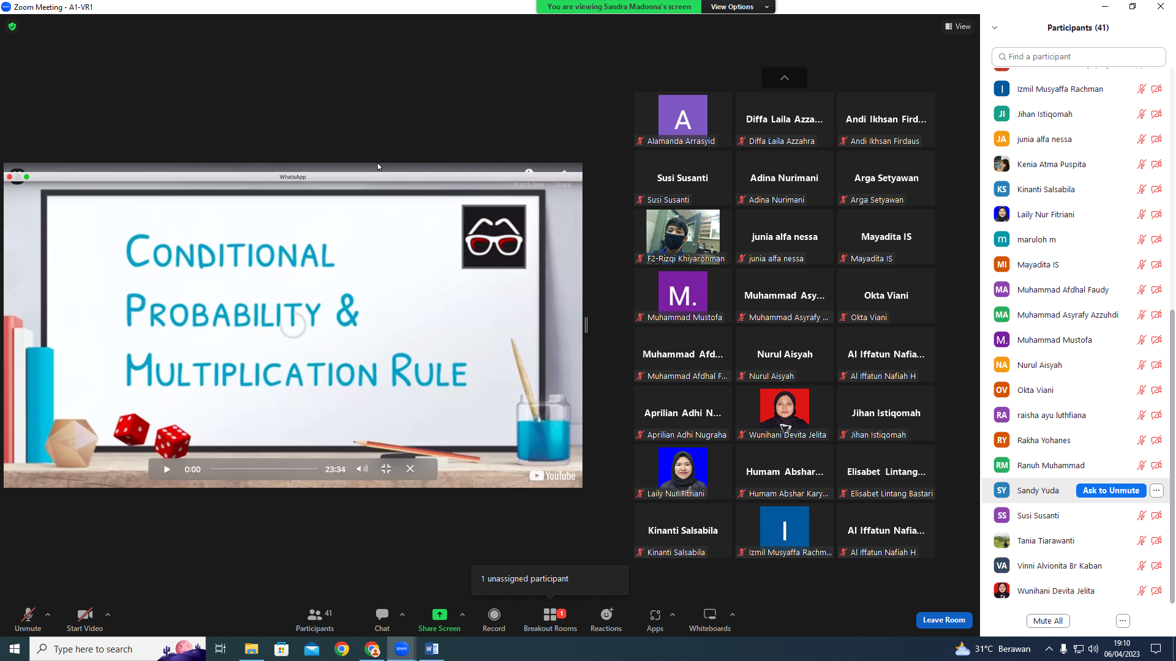1176x661 pixels.
Task: Switch to the Zoom taskbar icon
Action: [402, 649]
